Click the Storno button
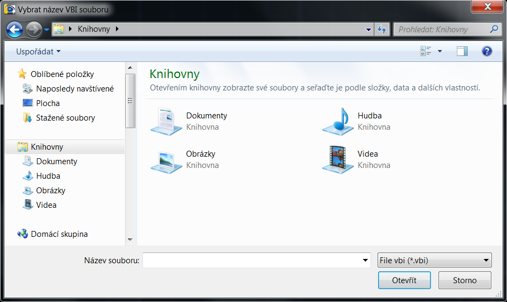 (464, 280)
